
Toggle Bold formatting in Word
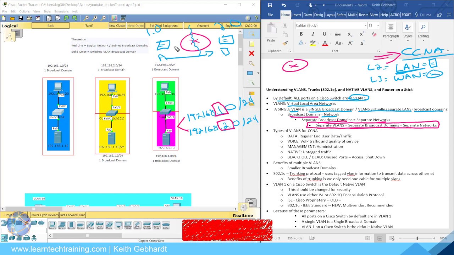[x=301, y=34]
